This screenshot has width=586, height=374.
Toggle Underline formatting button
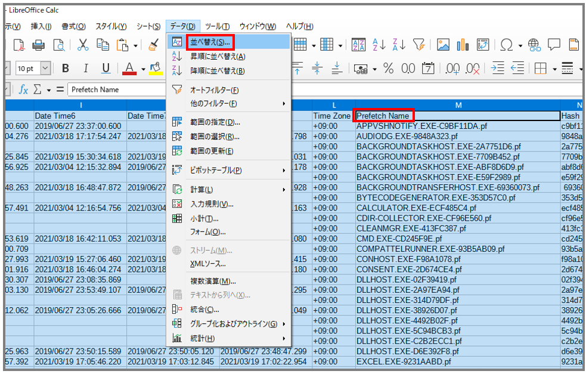[x=106, y=69]
